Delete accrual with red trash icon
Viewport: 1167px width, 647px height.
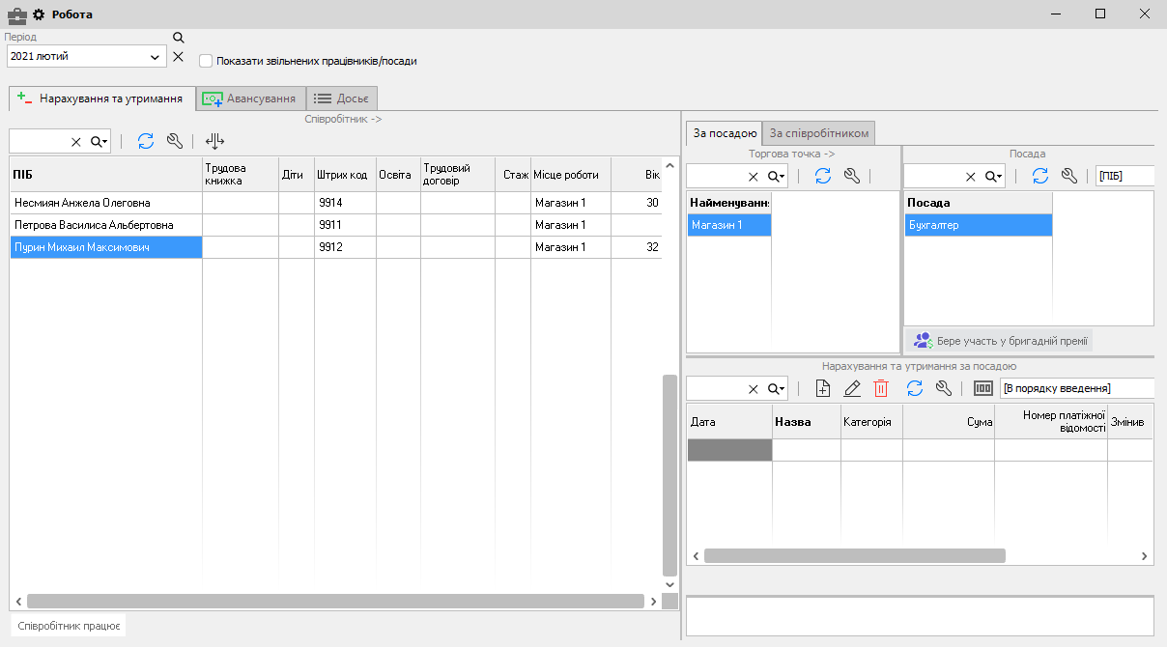tap(881, 388)
